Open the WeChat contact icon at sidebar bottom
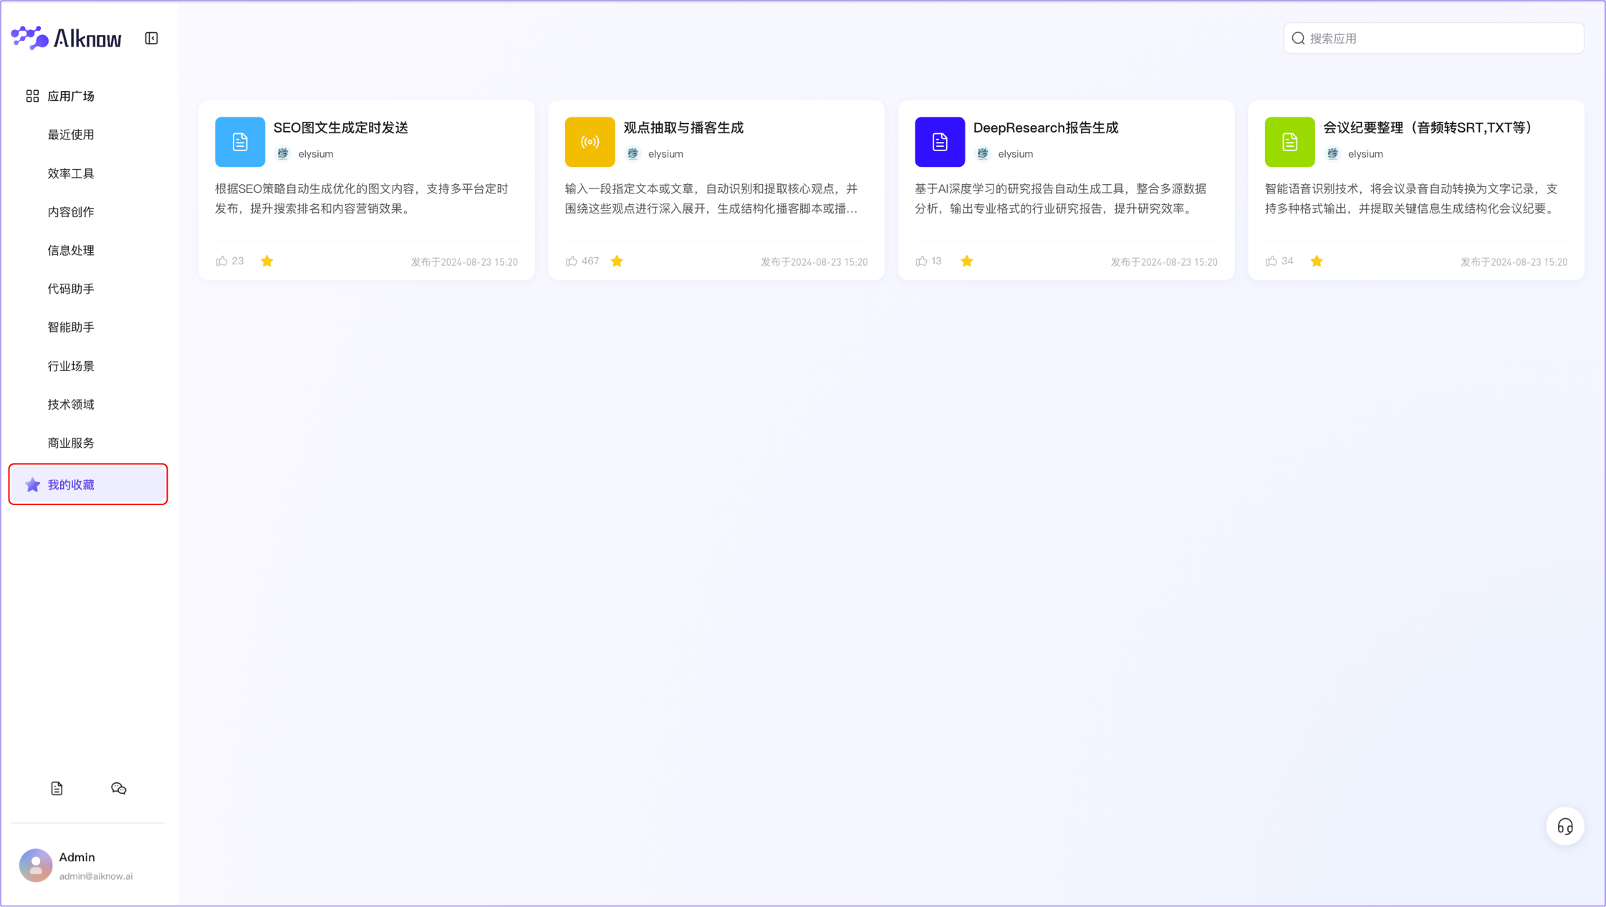 118,788
